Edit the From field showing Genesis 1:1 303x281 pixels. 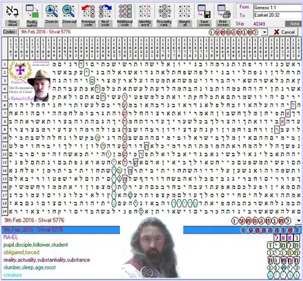[277, 8]
